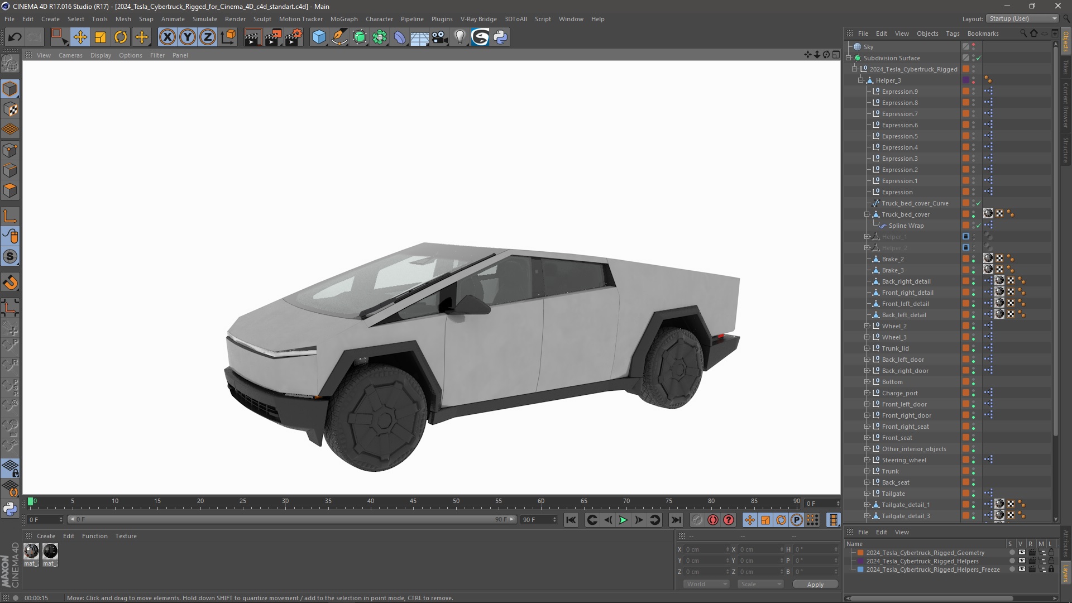Select the Rotate tool icon
Viewport: 1072px width, 603px height.
pos(121,37)
